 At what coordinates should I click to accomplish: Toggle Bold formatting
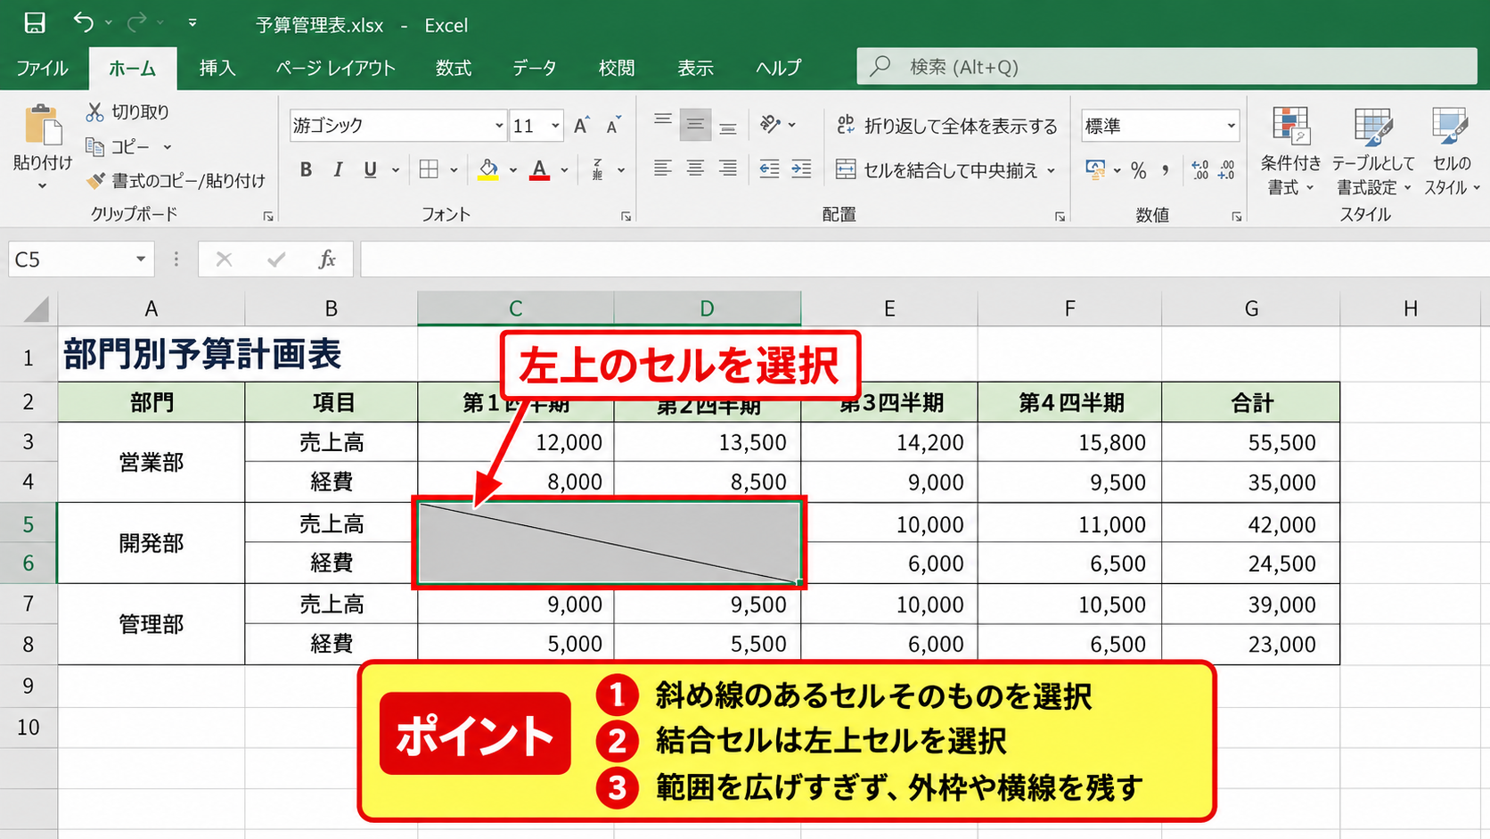tap(306, 169)
